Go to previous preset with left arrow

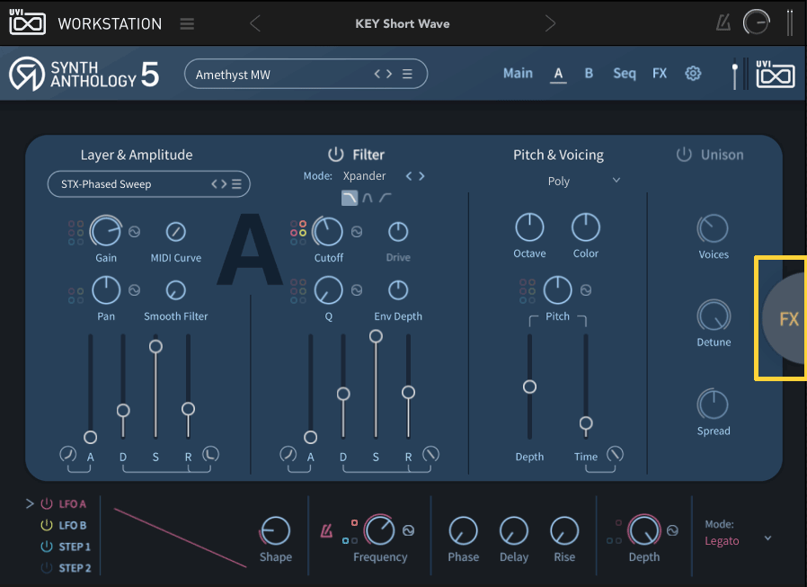point(254,23)
